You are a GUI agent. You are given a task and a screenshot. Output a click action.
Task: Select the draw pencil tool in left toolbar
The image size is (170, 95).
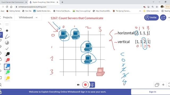[x=1, y=35]
